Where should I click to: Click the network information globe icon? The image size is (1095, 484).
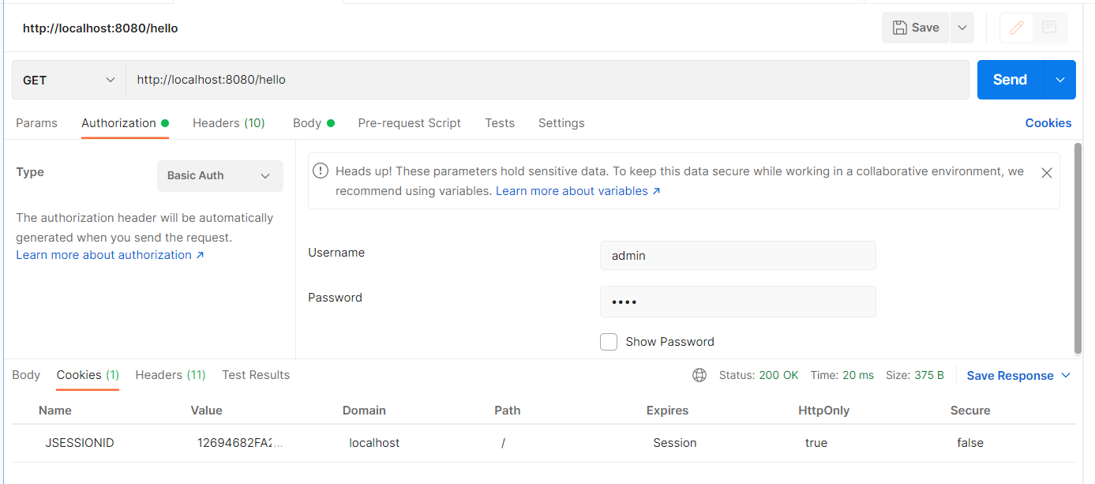[x=699, y=375]
